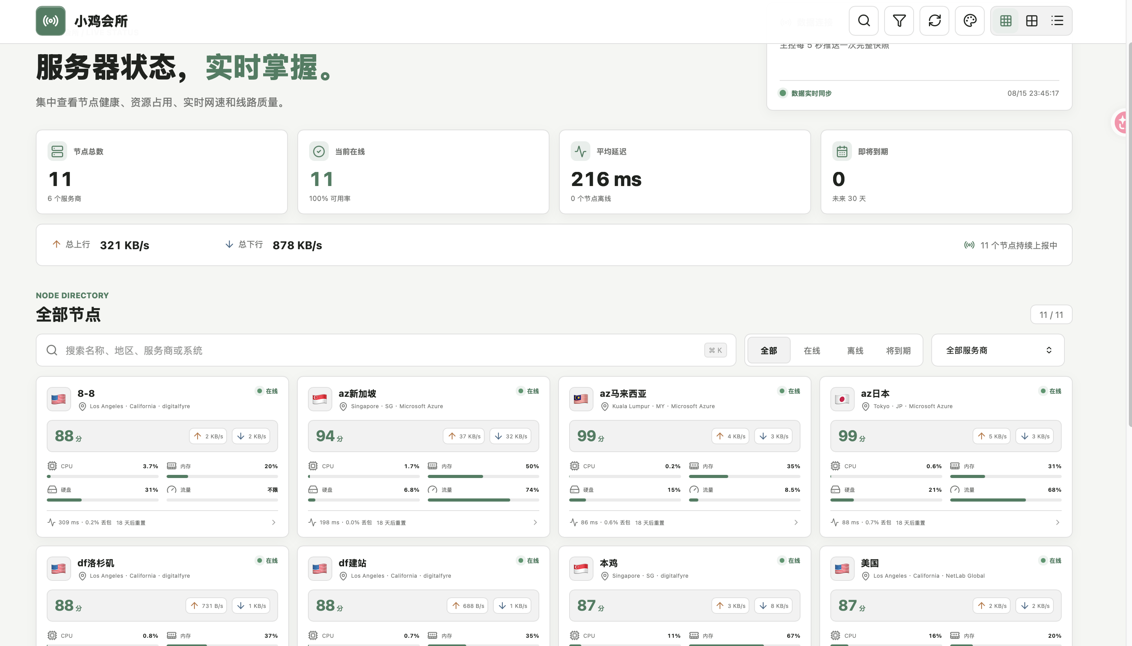Open the az日本 node title
The image size is (1132, 646).
875,394
